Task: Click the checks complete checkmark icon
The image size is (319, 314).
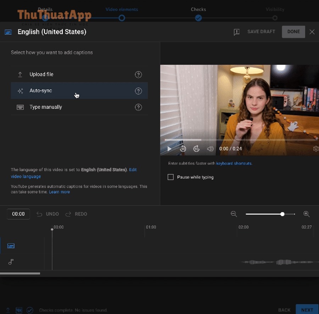Action: tap(30, 310)
